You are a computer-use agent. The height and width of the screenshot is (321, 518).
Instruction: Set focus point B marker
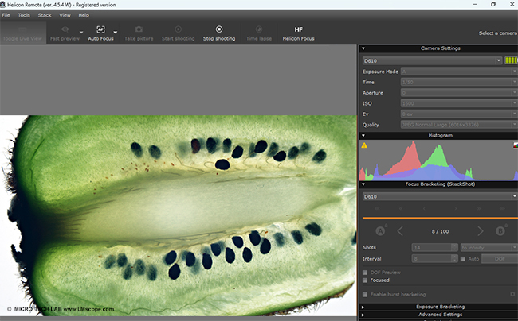pyautogui.click(x=500, y=231)
